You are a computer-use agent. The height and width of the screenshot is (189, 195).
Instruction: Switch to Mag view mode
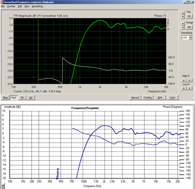click(5, 98)
